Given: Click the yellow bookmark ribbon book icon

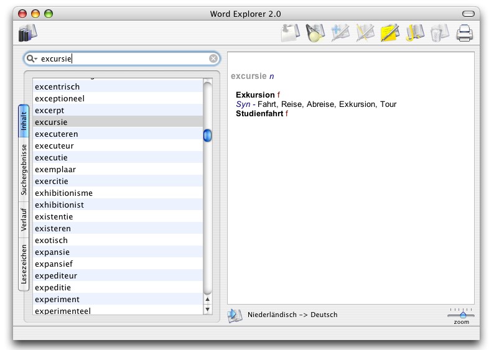Looking at the screenshot, I should (415, 33).
